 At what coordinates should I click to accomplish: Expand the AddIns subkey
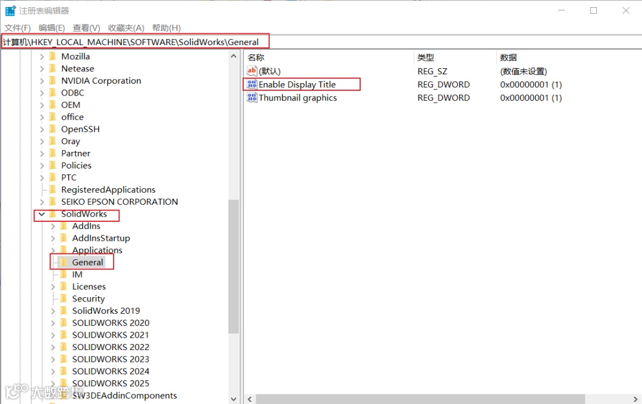53,226
